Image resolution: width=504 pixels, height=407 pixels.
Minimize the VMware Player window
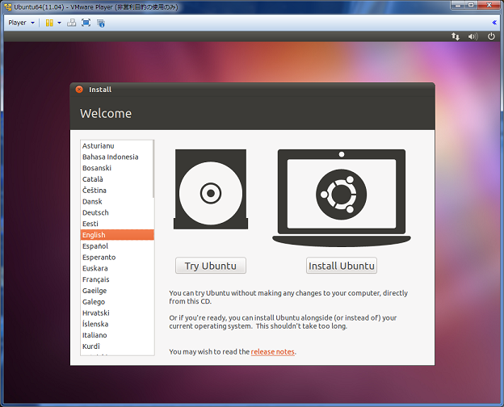[x=458, y=5]
